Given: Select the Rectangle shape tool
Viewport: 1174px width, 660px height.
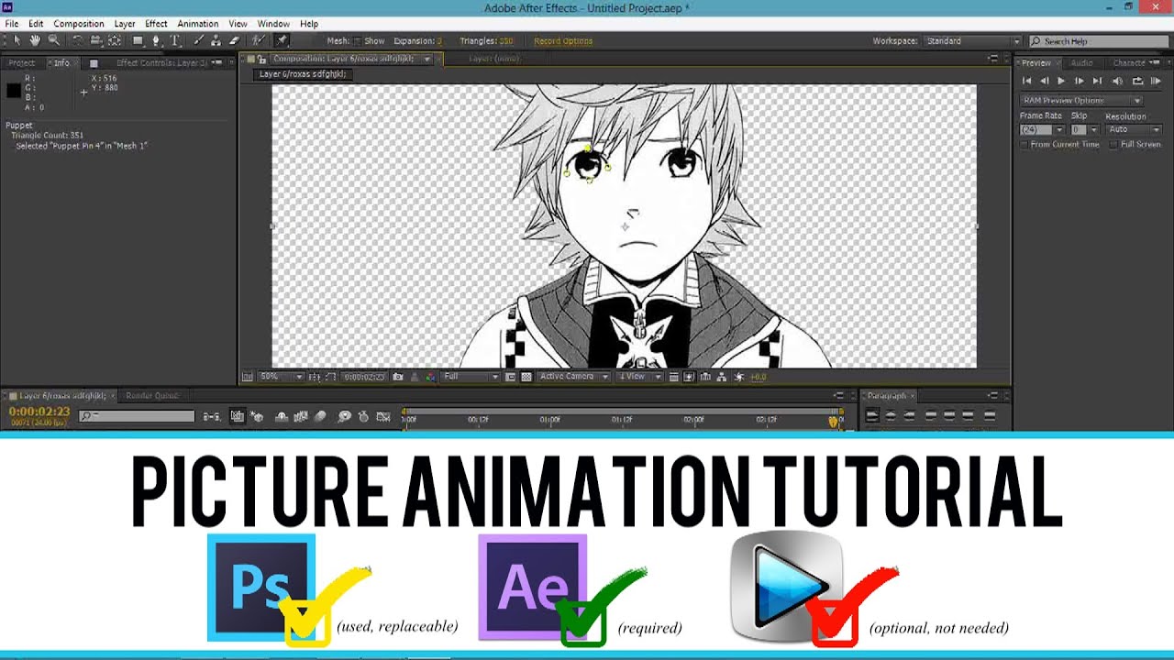Looking at the screenshot, I should point(138,40).
